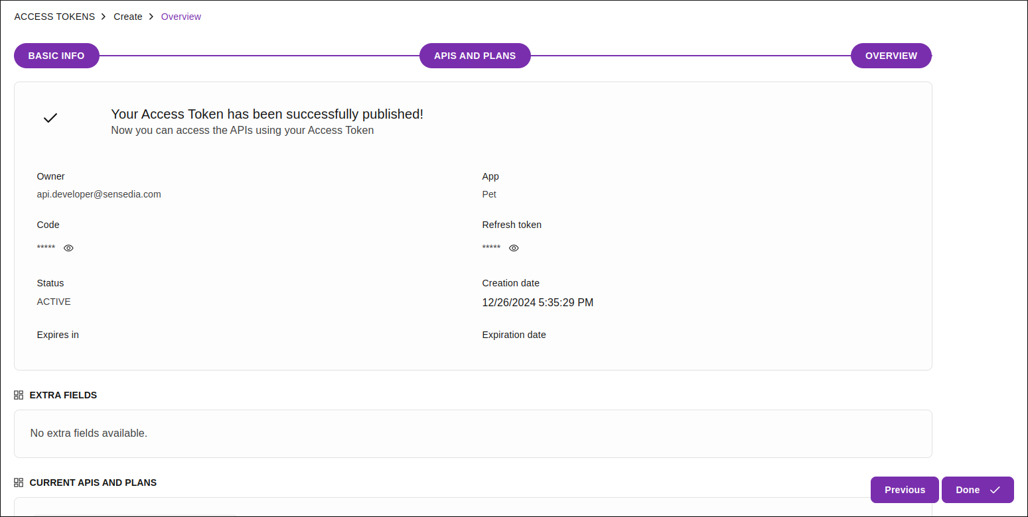The image size is (1028, 517).
Task: Click the success checkmark icon above the publish message
Action: pyautogui.click(x=50, y=118)
